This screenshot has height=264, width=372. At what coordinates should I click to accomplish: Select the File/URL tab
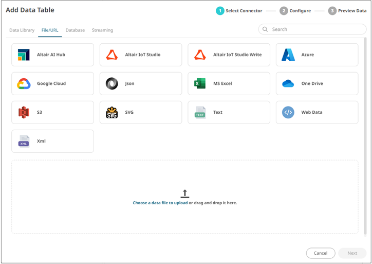tap(50, 30)
